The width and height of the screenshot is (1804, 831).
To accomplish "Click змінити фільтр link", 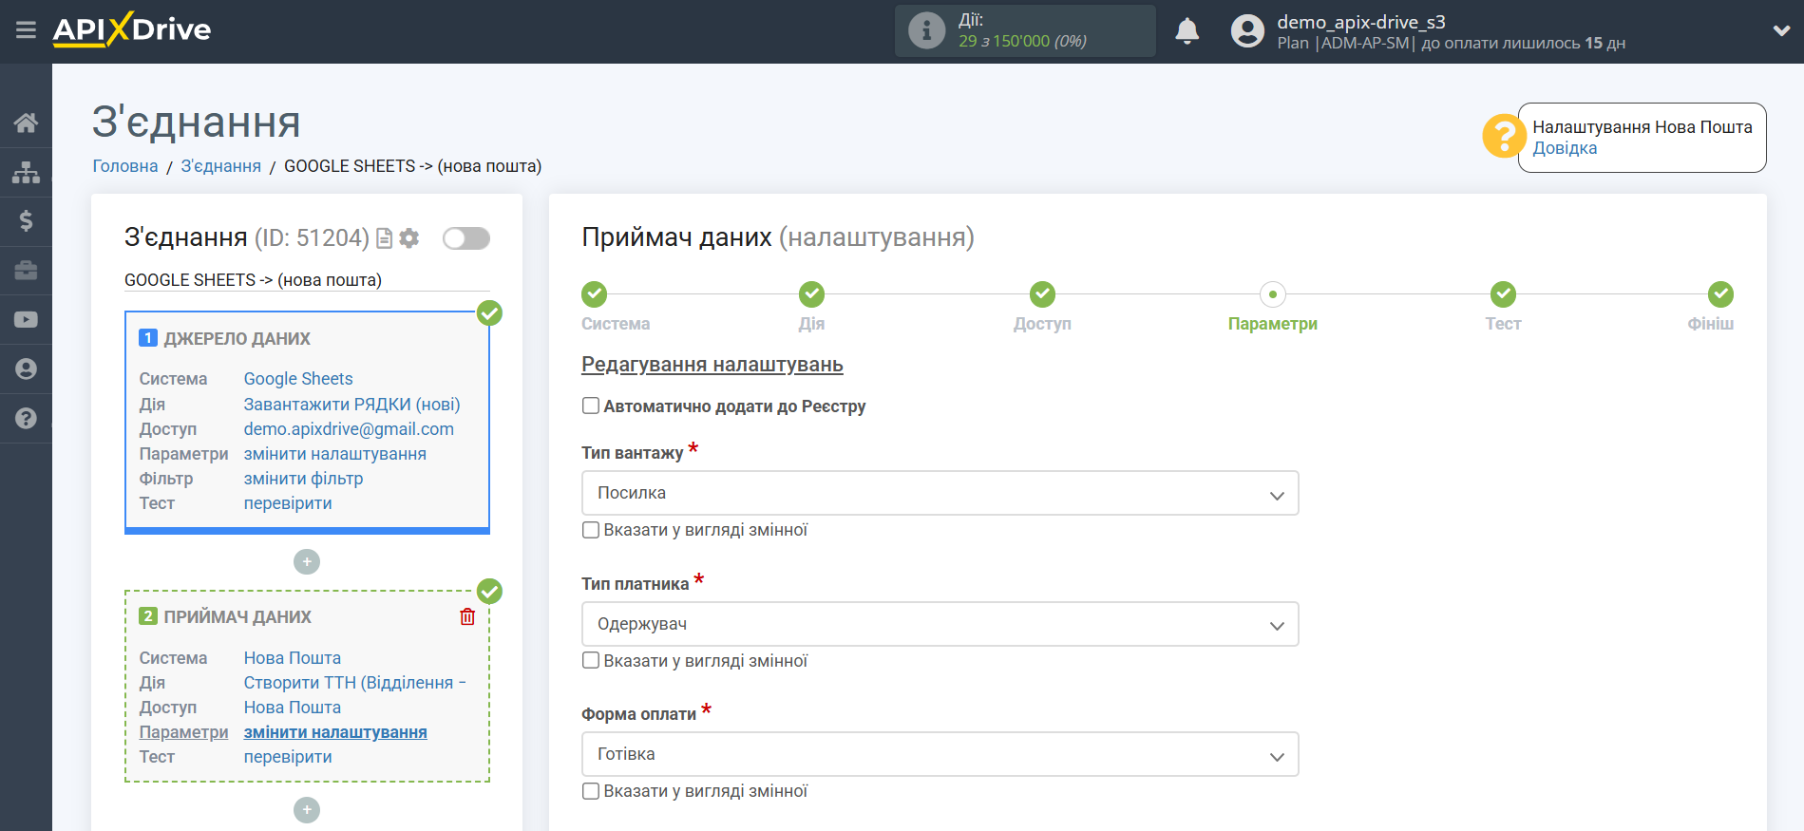I will (x=303, y=479).
